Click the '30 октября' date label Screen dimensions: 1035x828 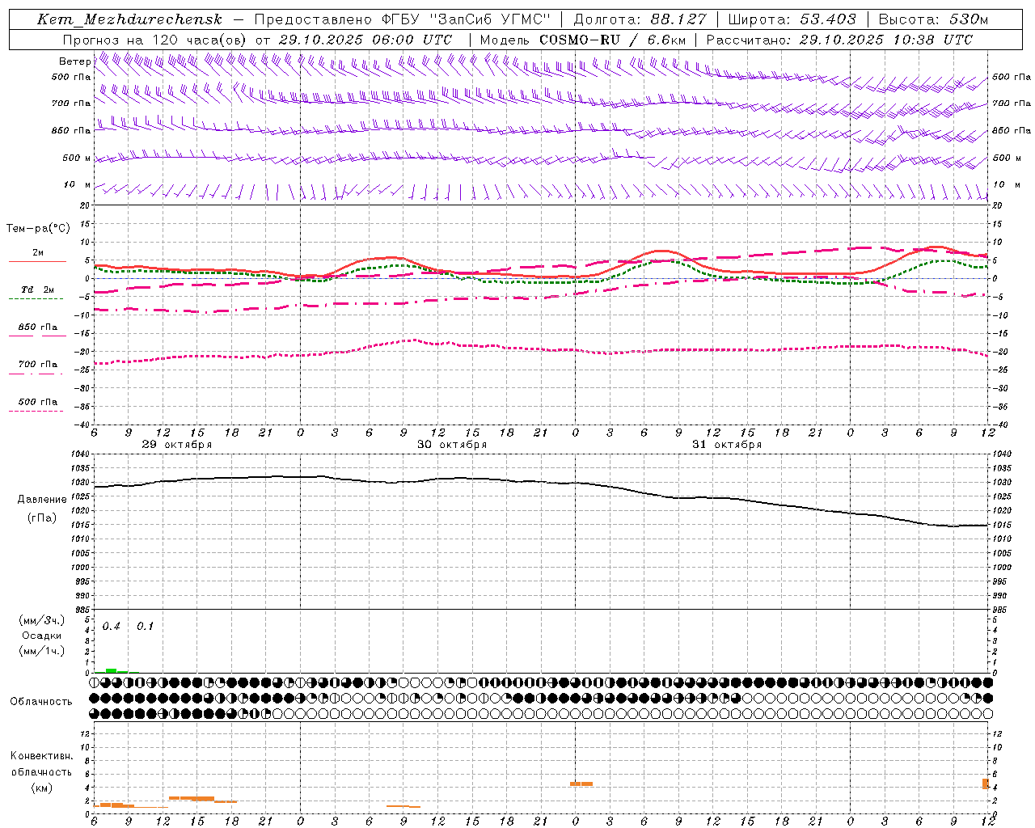click(452, 445)
